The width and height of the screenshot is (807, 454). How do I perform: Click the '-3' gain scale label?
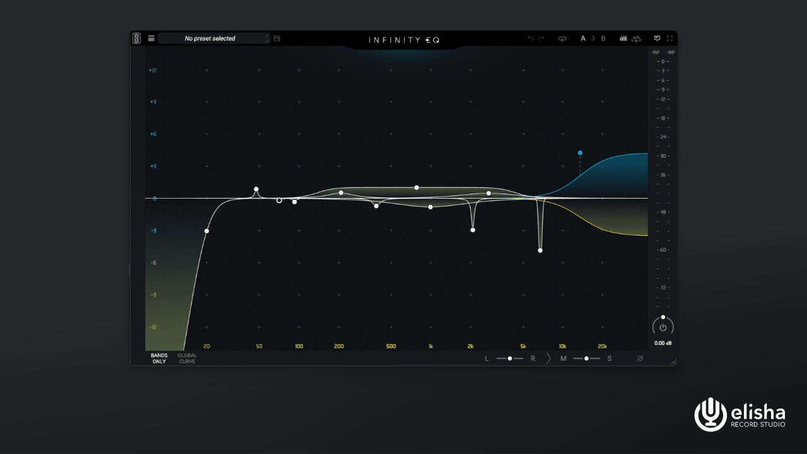pyautogui.click(x=153, y=231)
